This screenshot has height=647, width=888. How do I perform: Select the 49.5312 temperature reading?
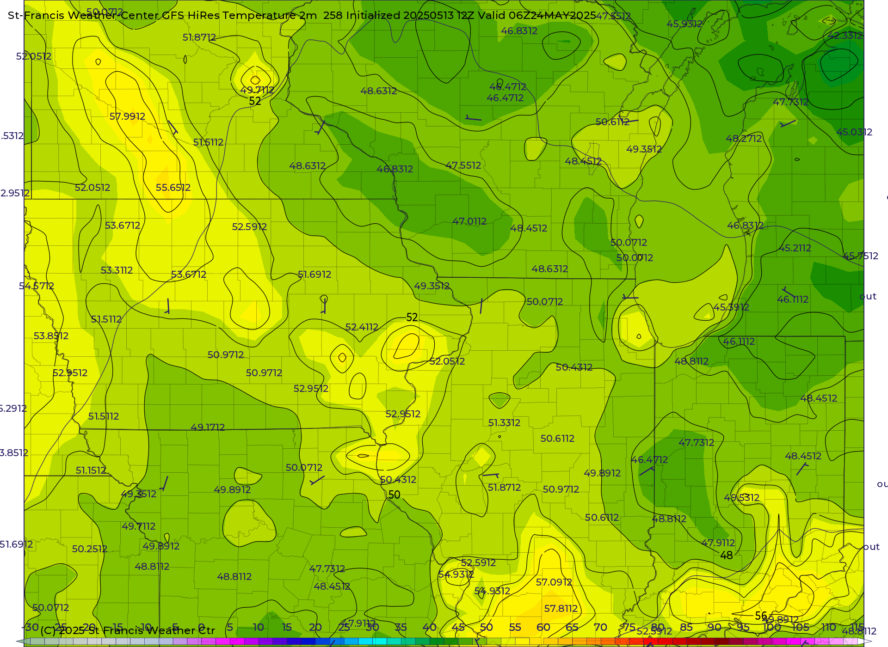point(741,498)
